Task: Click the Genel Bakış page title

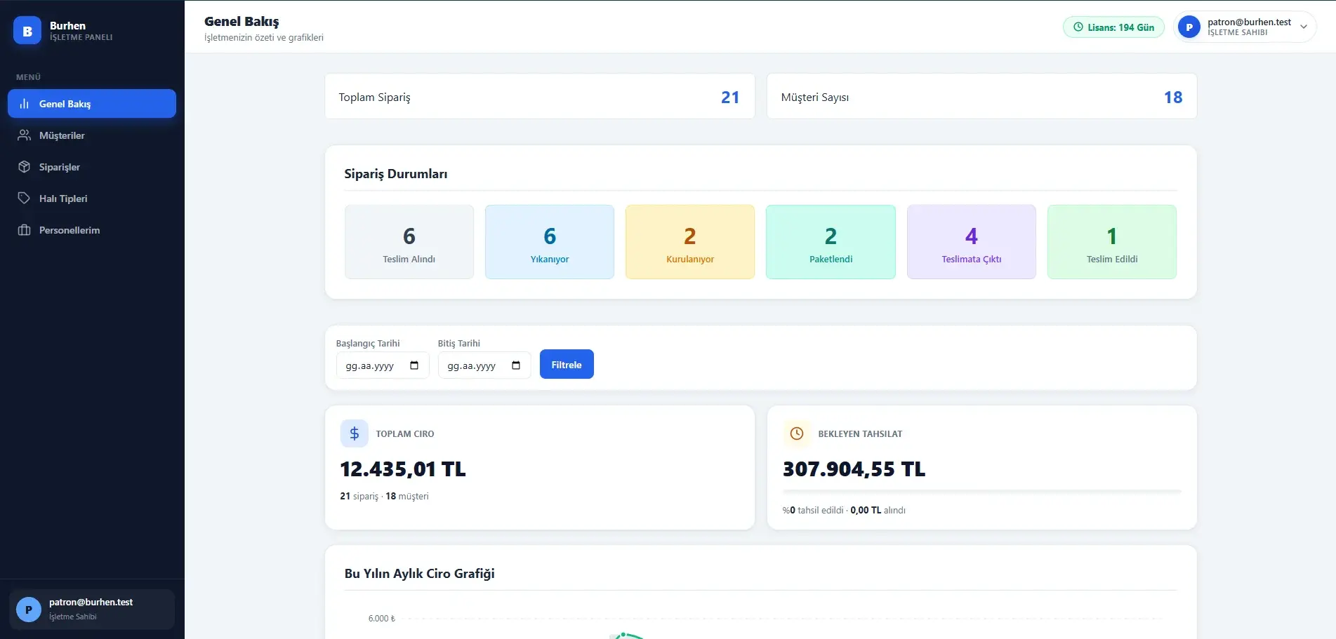Action: [242, 22]
